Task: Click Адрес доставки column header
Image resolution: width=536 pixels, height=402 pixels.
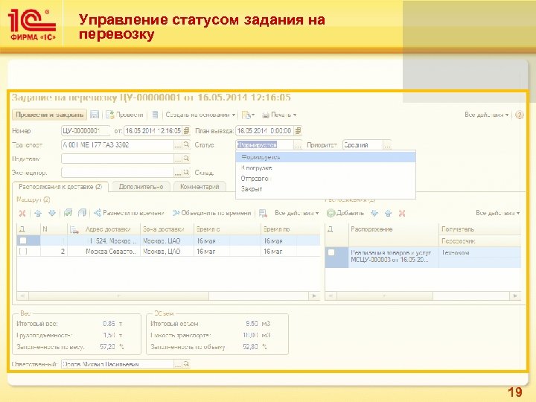Action: coord(108,229)
